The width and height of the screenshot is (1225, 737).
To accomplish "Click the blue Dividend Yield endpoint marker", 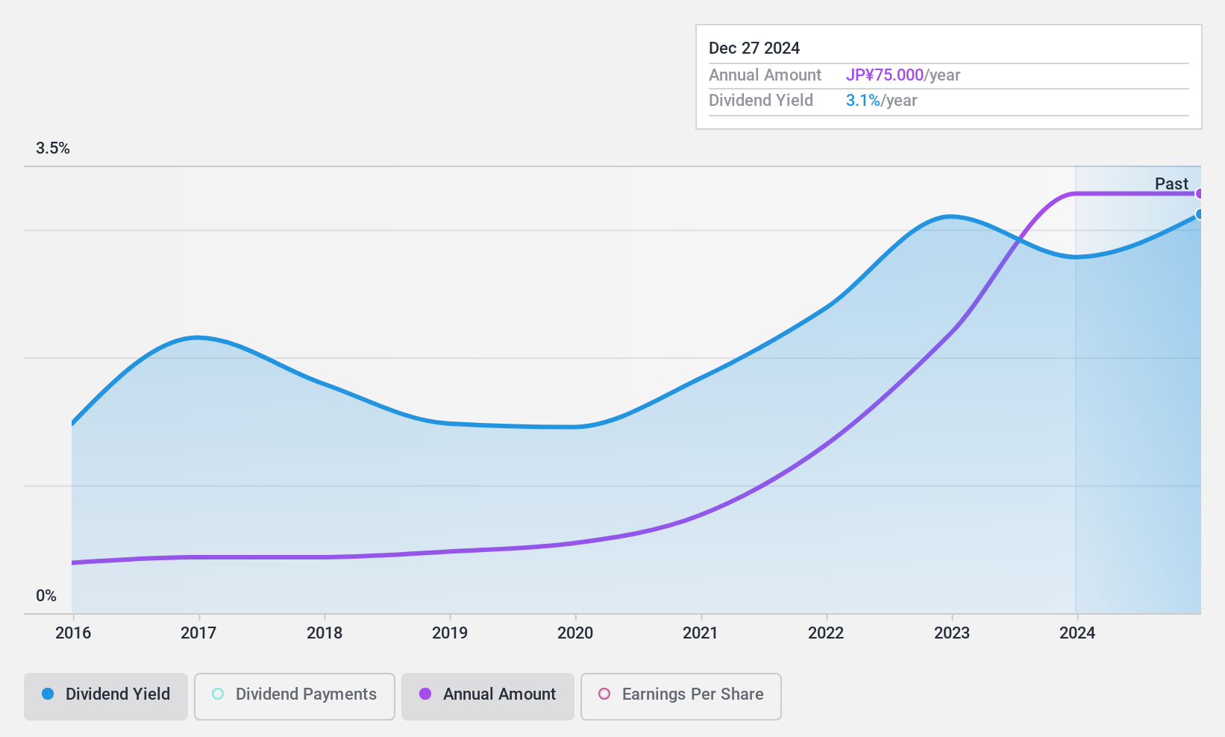I will (x=1200, y=214).
